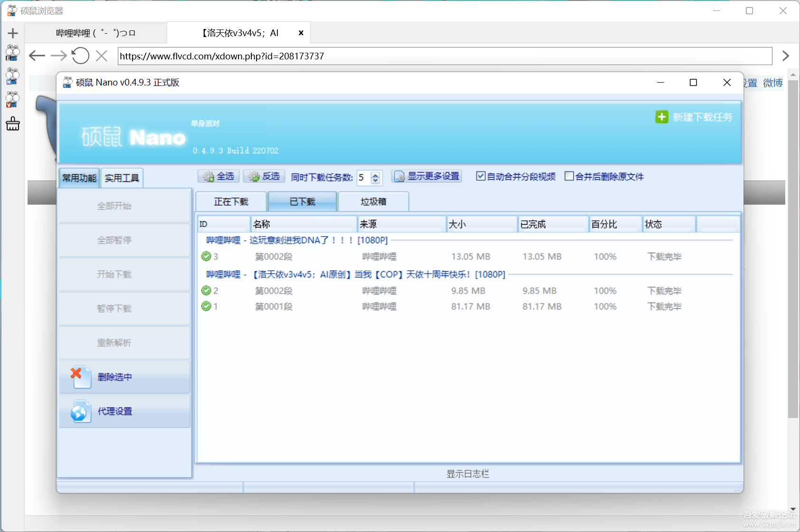Screen dimensions: 800x532
Task: Select the 13.05 MB 第0002段 row name
Action: pos(274,256)
